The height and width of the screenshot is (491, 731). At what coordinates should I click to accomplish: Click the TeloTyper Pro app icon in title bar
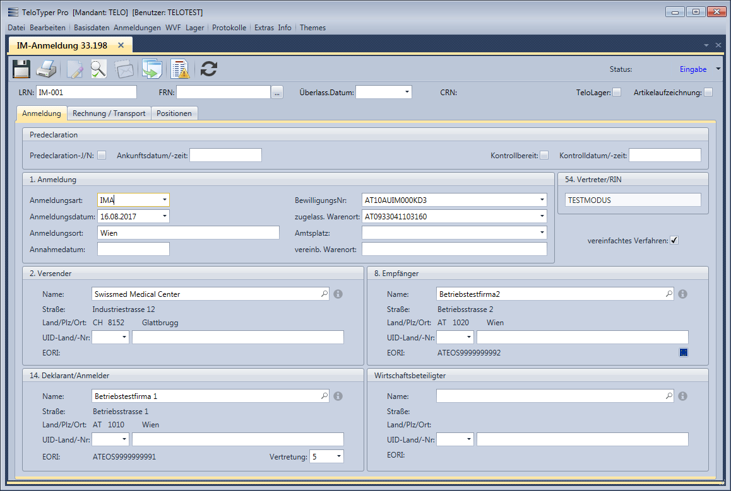pyautogui.click(x=13, y=12)
